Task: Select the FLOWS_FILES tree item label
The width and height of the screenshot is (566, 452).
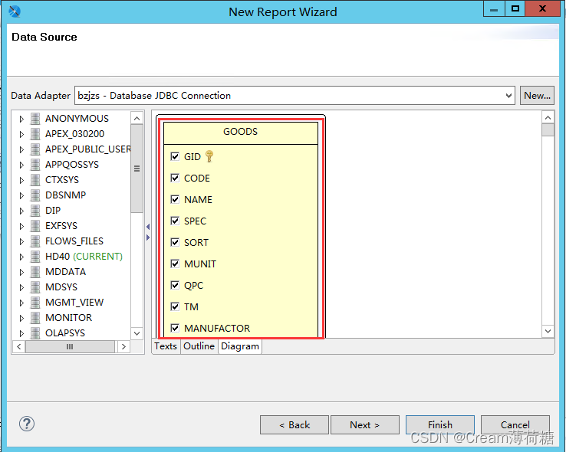Action: point(74,241)
